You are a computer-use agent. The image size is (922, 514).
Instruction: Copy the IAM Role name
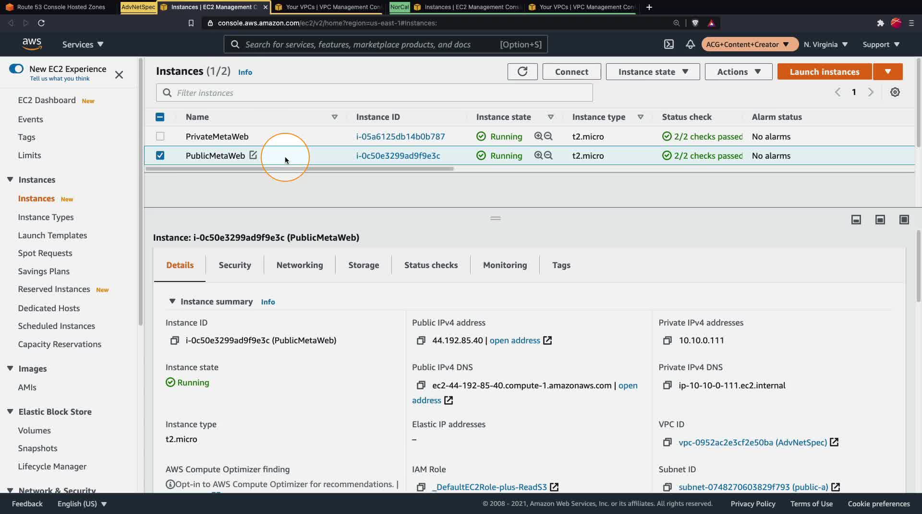(421, 487)
